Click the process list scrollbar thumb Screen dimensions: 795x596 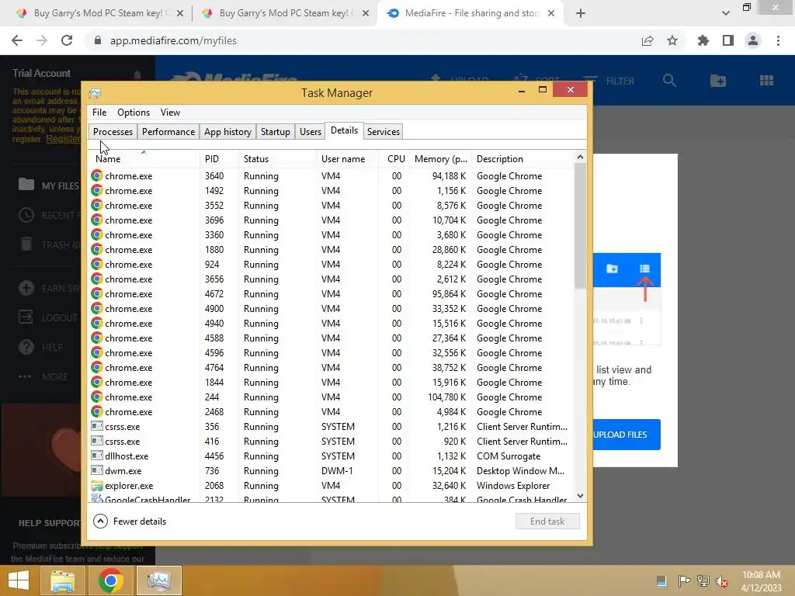pyautogui.click(x=580, y=226)
